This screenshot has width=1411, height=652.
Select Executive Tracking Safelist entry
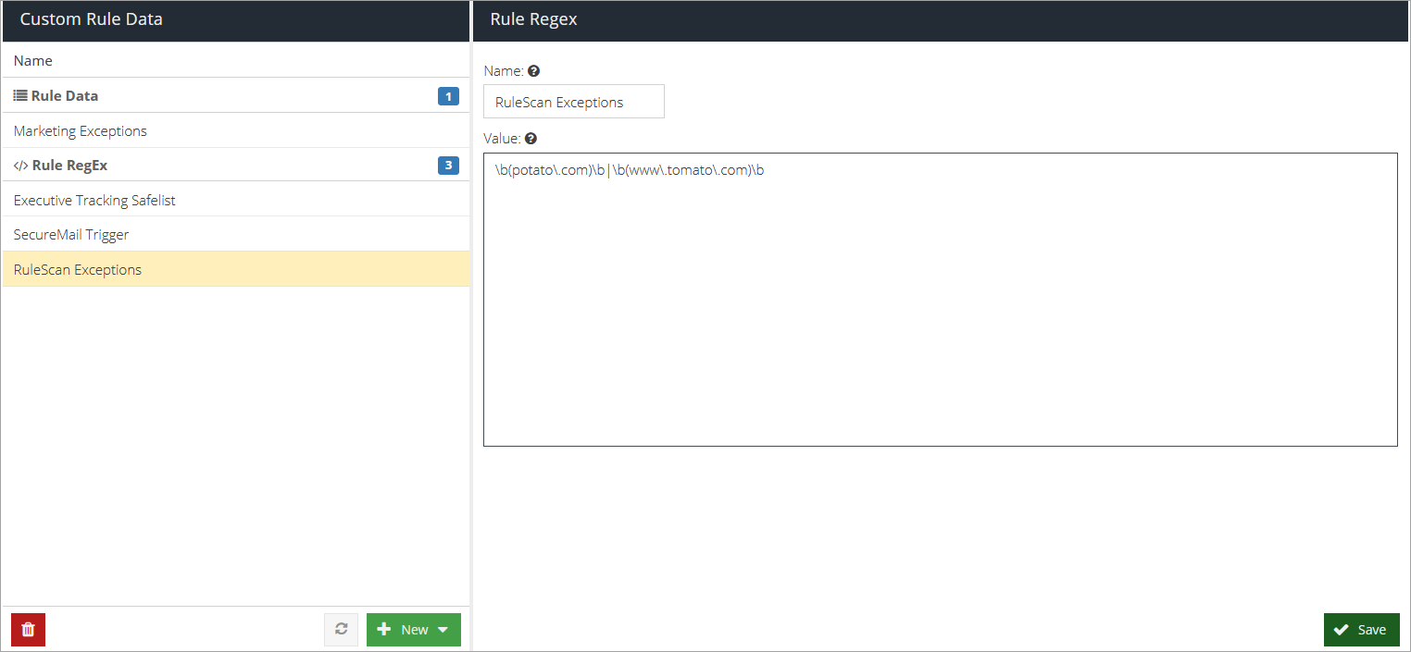click(94, 200)
